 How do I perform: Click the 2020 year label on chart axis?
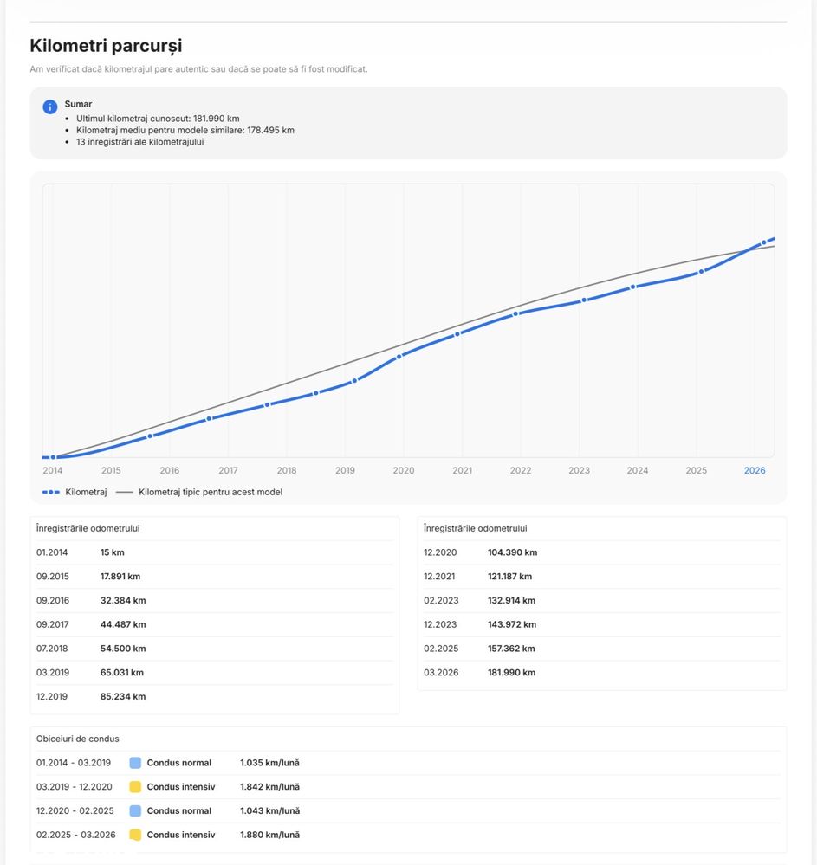(x=404, y=471)
